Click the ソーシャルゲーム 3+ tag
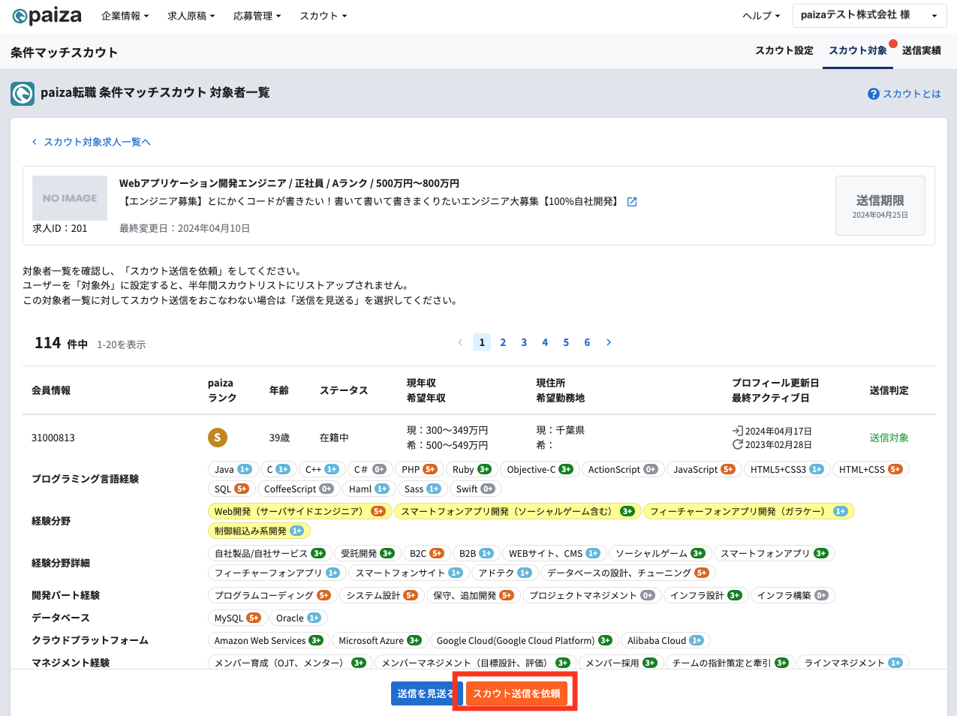This screenshot has height=716, width=957. [x=660, y=553]
